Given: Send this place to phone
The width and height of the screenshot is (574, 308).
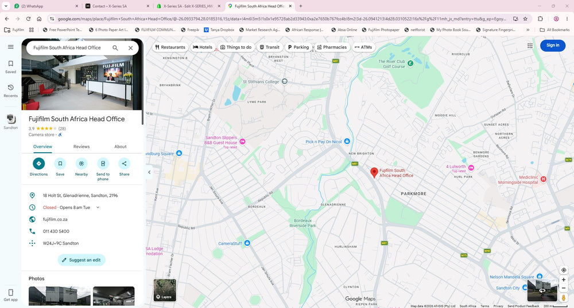Looking at the screenshot, I should pos(103,169).
